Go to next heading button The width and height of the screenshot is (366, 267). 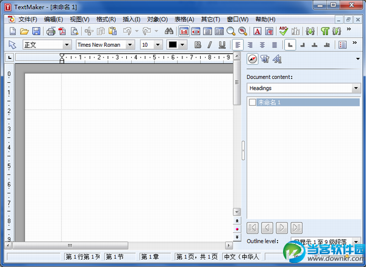(282, 227)
